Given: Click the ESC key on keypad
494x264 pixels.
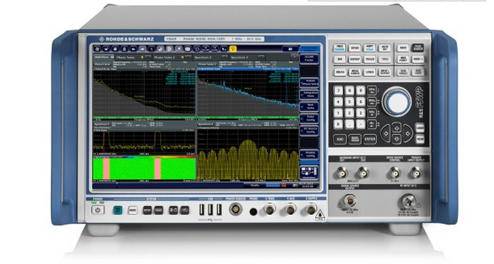Looking at the screenshot, I should coord(339,139).
